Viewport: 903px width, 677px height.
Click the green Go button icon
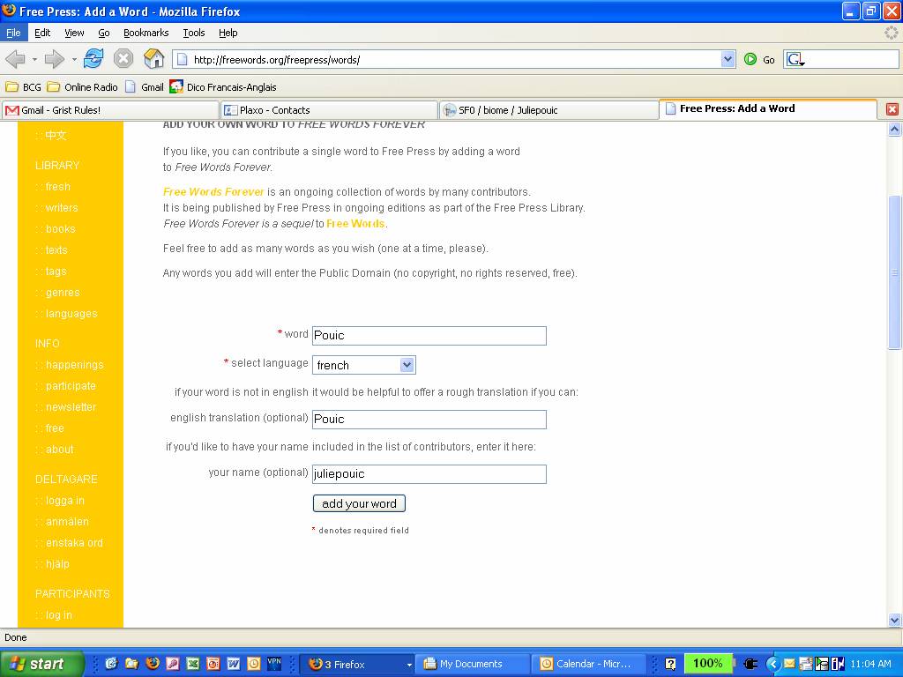click(x=750, y=59)
